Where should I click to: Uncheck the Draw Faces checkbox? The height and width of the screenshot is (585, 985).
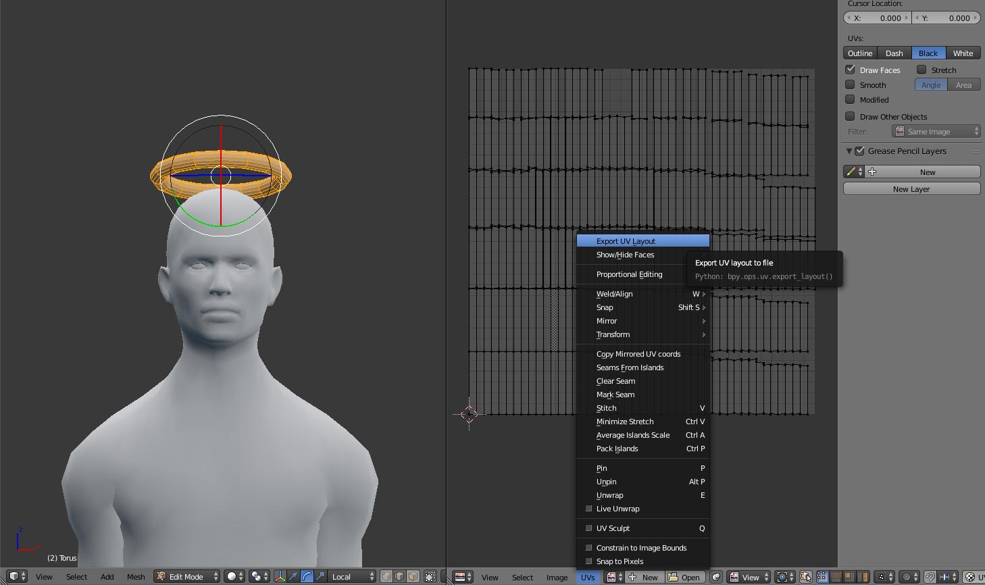851,70
